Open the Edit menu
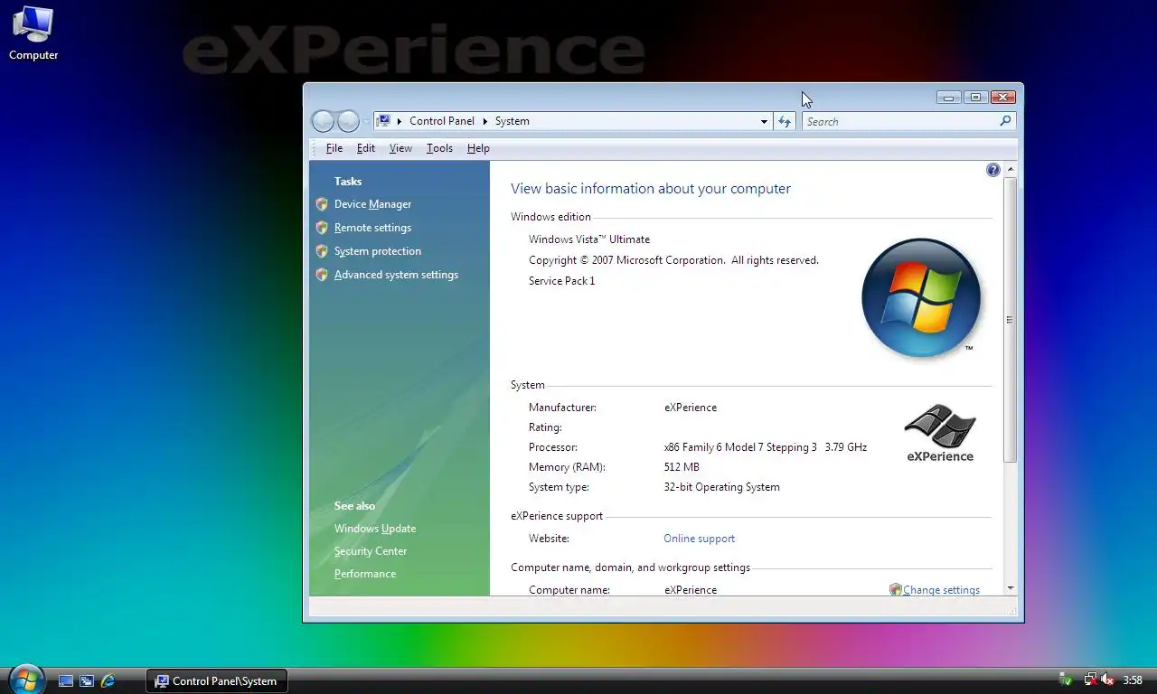Screen dimensions: 1157x694 click(x=365, y=148)
